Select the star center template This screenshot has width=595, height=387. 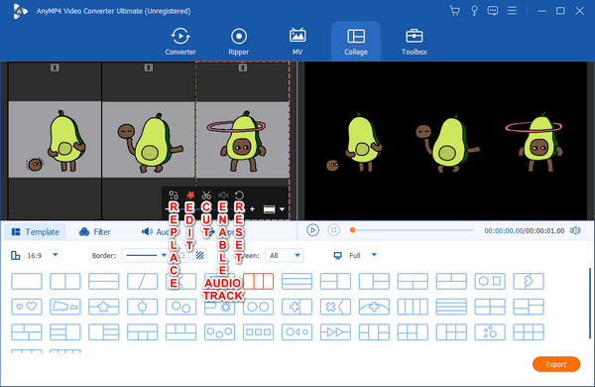click(103, 307)
